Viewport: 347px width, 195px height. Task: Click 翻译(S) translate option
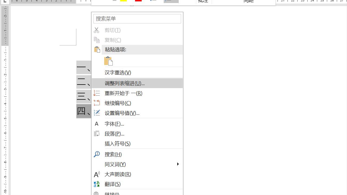(x=137, y=184)
